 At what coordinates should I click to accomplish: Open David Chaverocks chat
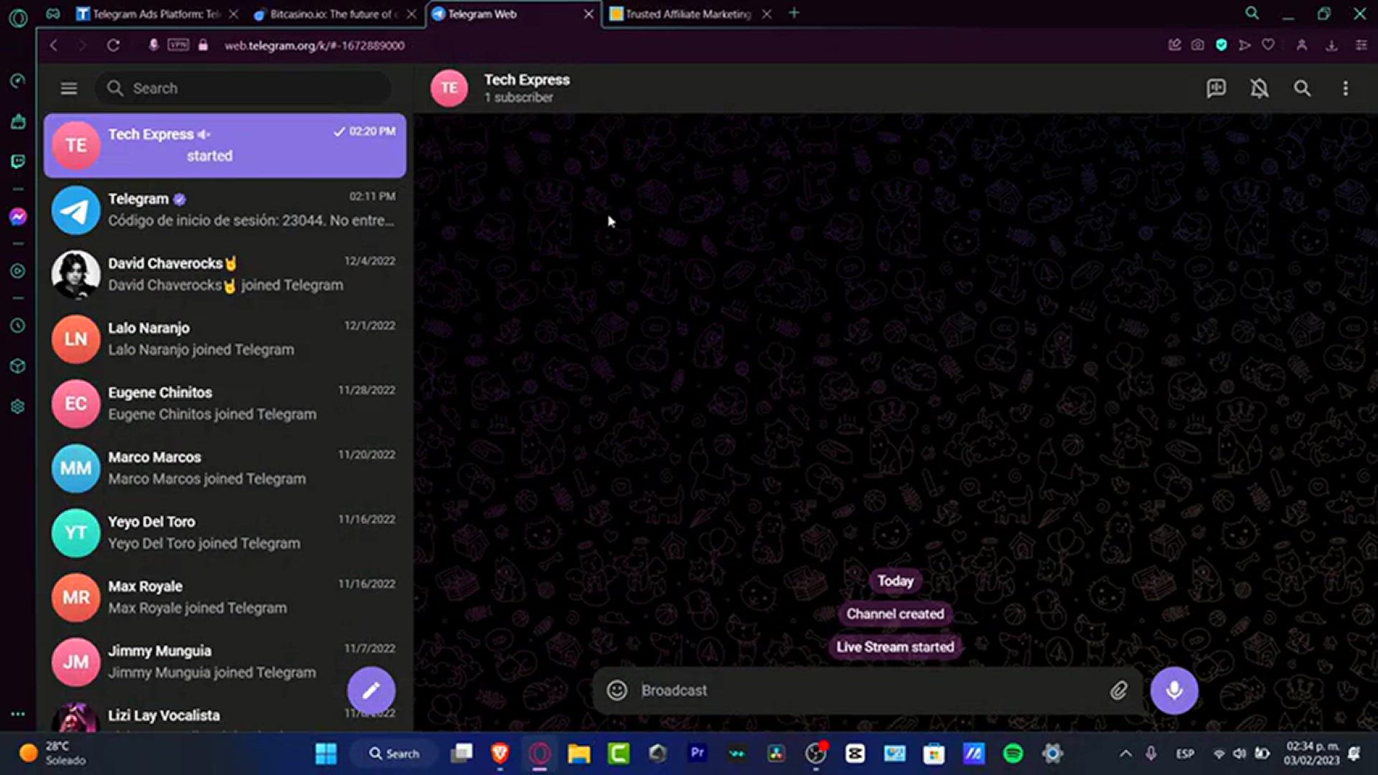pos(225,274)
